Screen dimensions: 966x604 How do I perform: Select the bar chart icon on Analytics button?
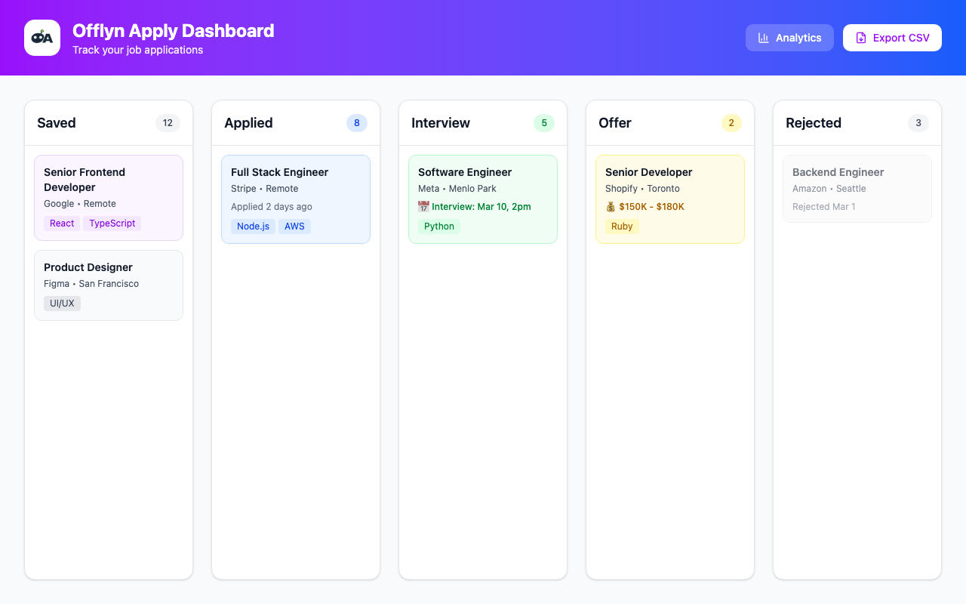(765, 38)
